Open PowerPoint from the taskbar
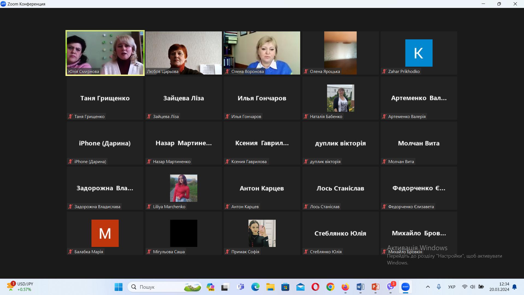This screenshot has height=295, width=524. click(x=375, y=287)
